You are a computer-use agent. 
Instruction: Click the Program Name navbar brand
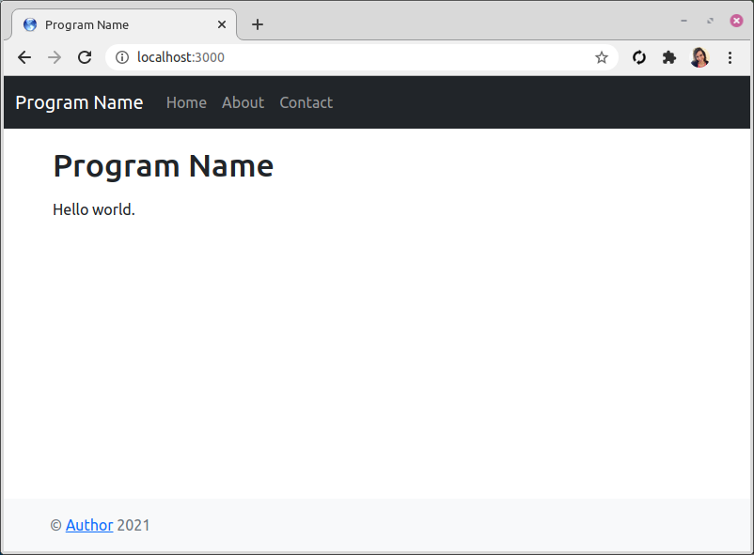[79, 103]
